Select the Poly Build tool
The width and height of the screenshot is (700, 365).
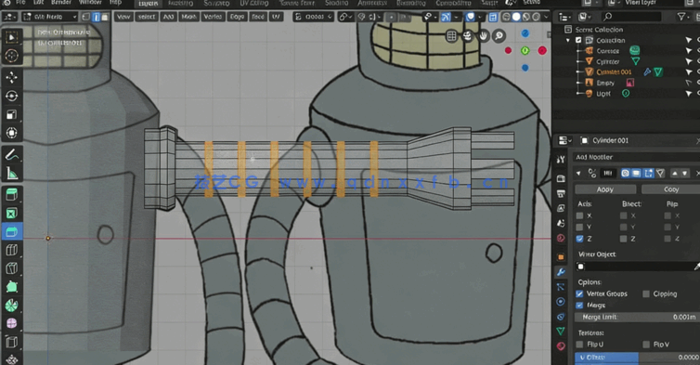coord(12,287)
